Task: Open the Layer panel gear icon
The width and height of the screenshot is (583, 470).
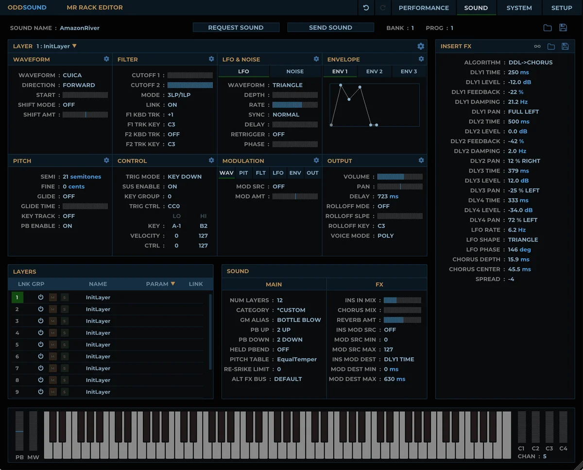Action: click(x=421, y=46)
